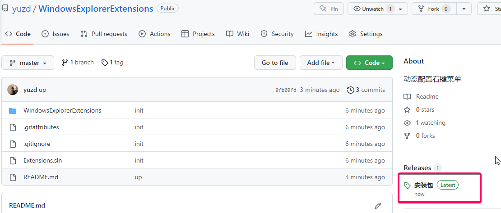
Task: Click the yuzd avatar thumbnail
Action: point(13,90)
